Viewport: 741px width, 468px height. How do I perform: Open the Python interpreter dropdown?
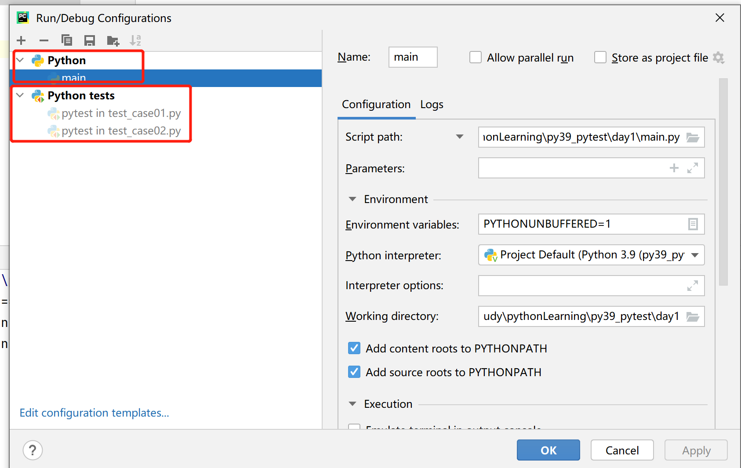[695, 255]
